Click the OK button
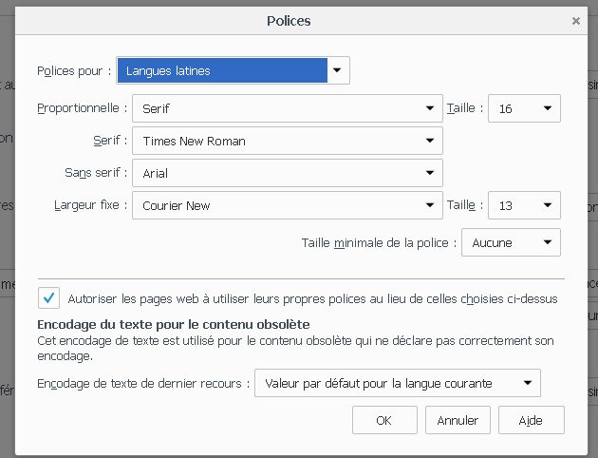This screenshot has width=598, height=458. [383, 419]
